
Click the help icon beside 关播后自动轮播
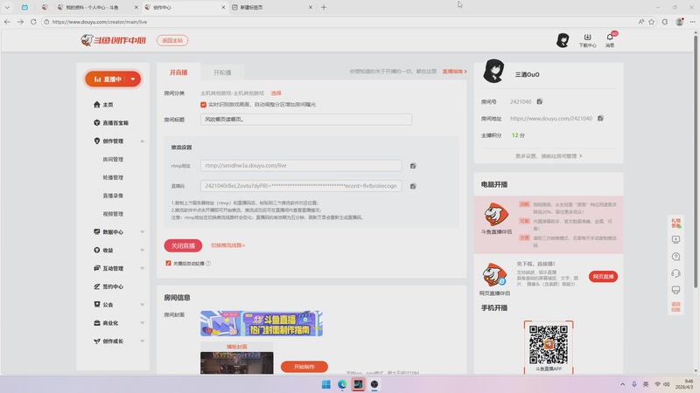point(208,264)
